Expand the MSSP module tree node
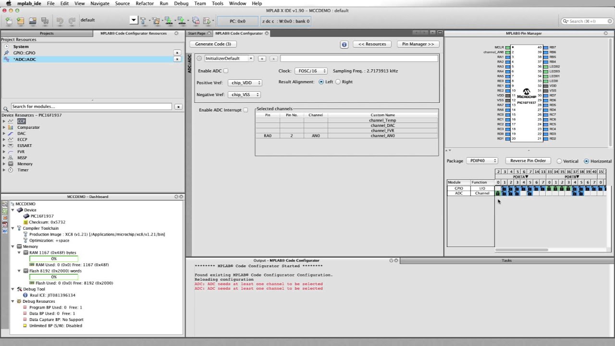Screen dimensions: 615x346 [4, 158]
